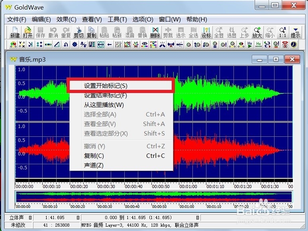Click the triangle ramp fade effect icon
Image resolution: width=308 pixels, height=231 pixels.
[x=57, y=45]
